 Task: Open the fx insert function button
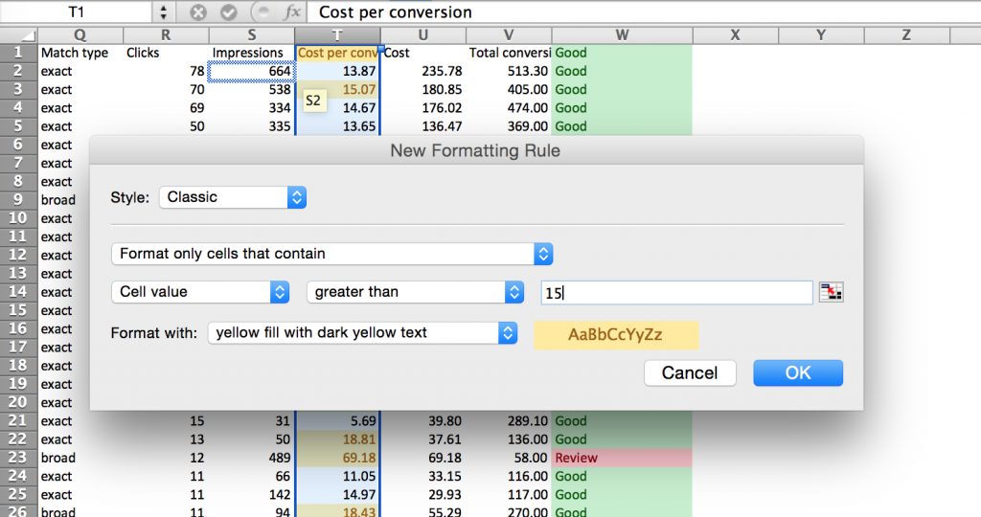(x=292, y=11)
